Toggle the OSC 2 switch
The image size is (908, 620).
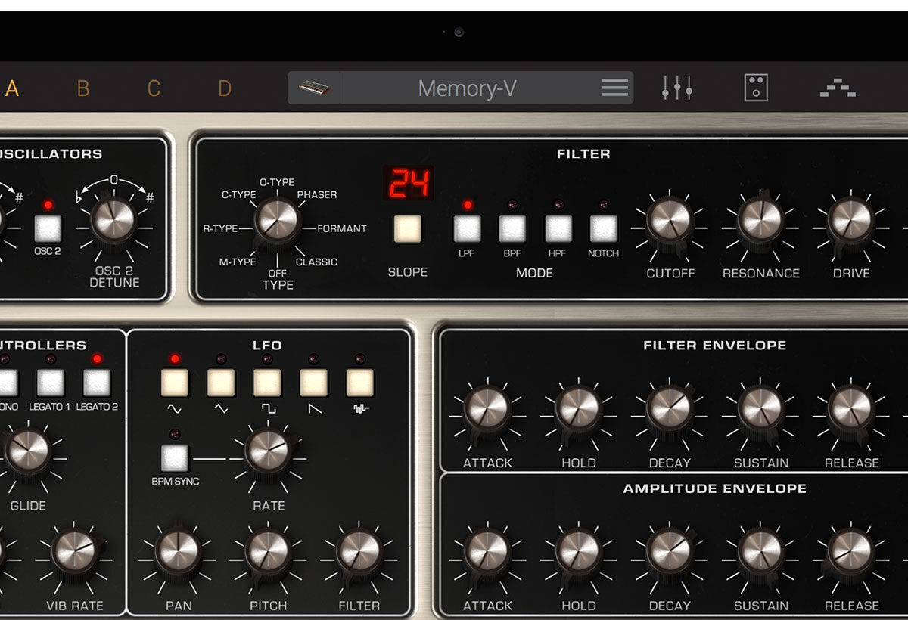click(x=48, y=228)
